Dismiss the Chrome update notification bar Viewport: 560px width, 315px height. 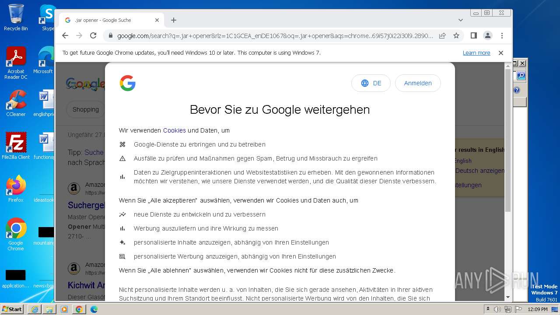(501, 53)
